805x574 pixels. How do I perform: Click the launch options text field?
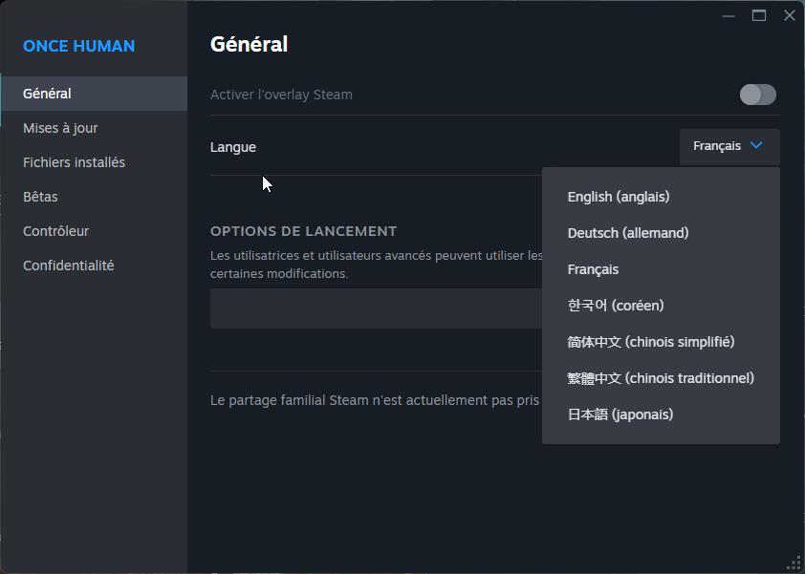click(375, 308)
